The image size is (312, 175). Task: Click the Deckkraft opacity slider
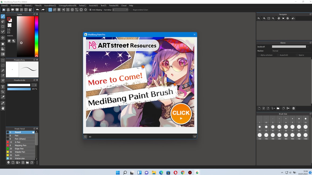tap(289, 47)
